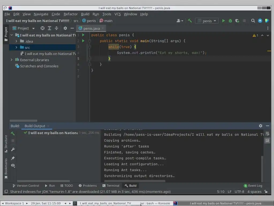This screenshot has height=206, width=274.
Task: Open the Run tool window
Action: tap(50, 186)
